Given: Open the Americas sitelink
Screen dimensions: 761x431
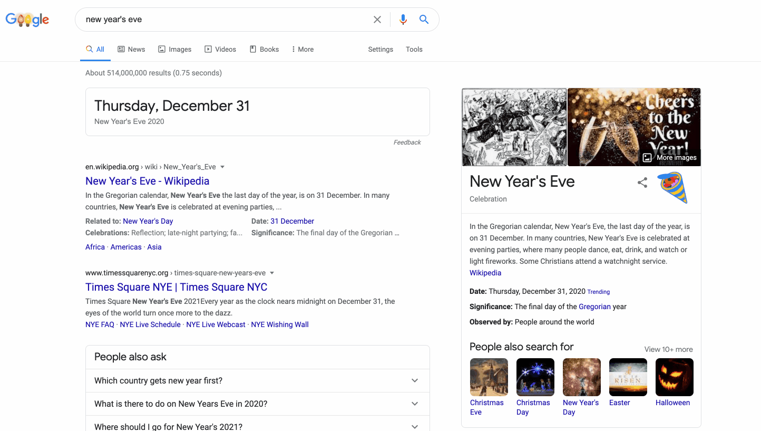Looking at the screenshot, I should [126, 247].
